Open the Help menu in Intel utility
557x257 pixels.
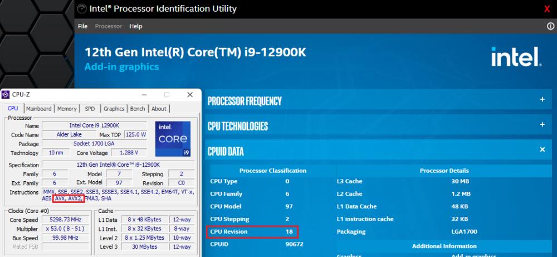pos(136,26)
